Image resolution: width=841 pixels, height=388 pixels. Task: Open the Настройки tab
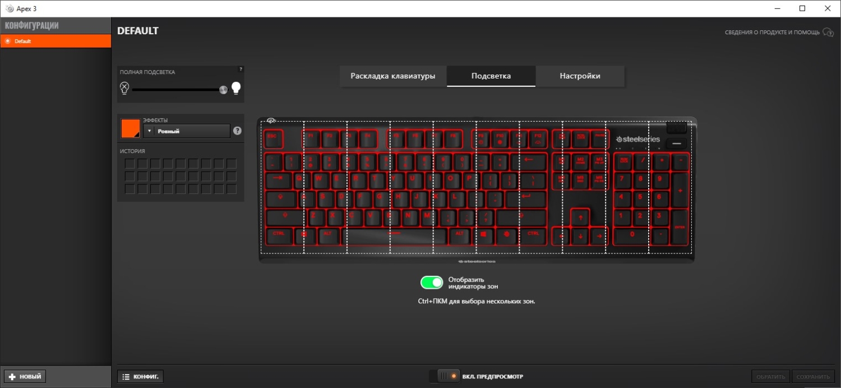tap(580, 76)
